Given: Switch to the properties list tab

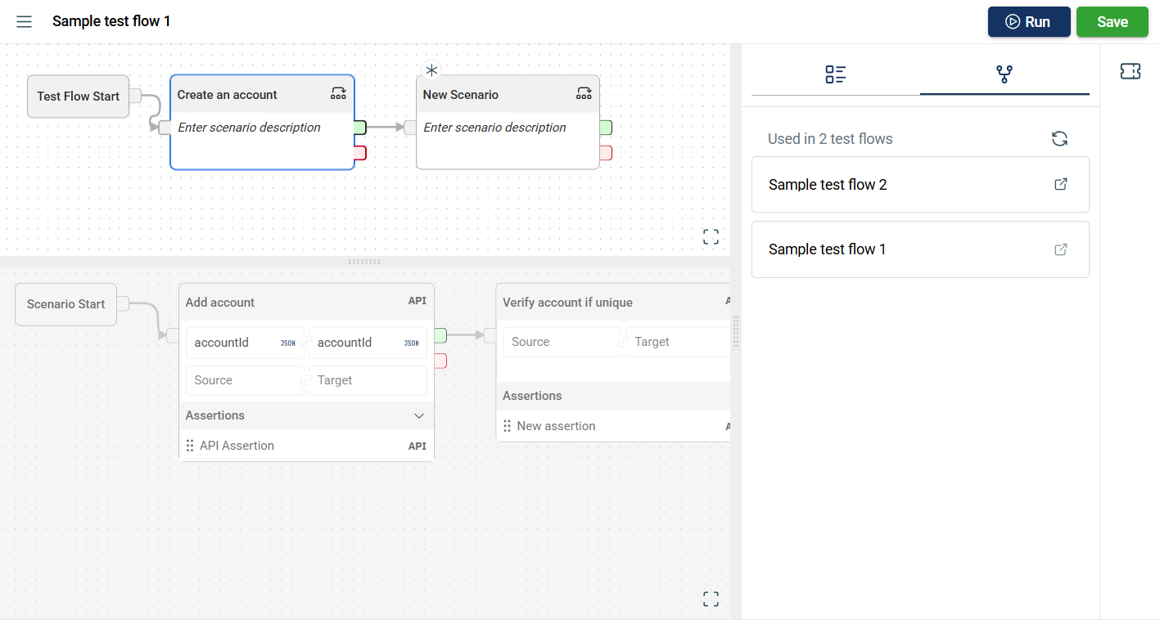Looking at the screenshot, I should coord(835,74).
